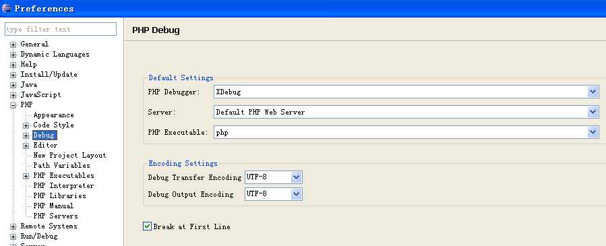Open the PHP Executable dropdown arrow

[x=593, y=133]
